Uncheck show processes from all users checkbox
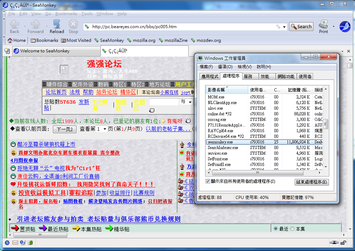 208,181
